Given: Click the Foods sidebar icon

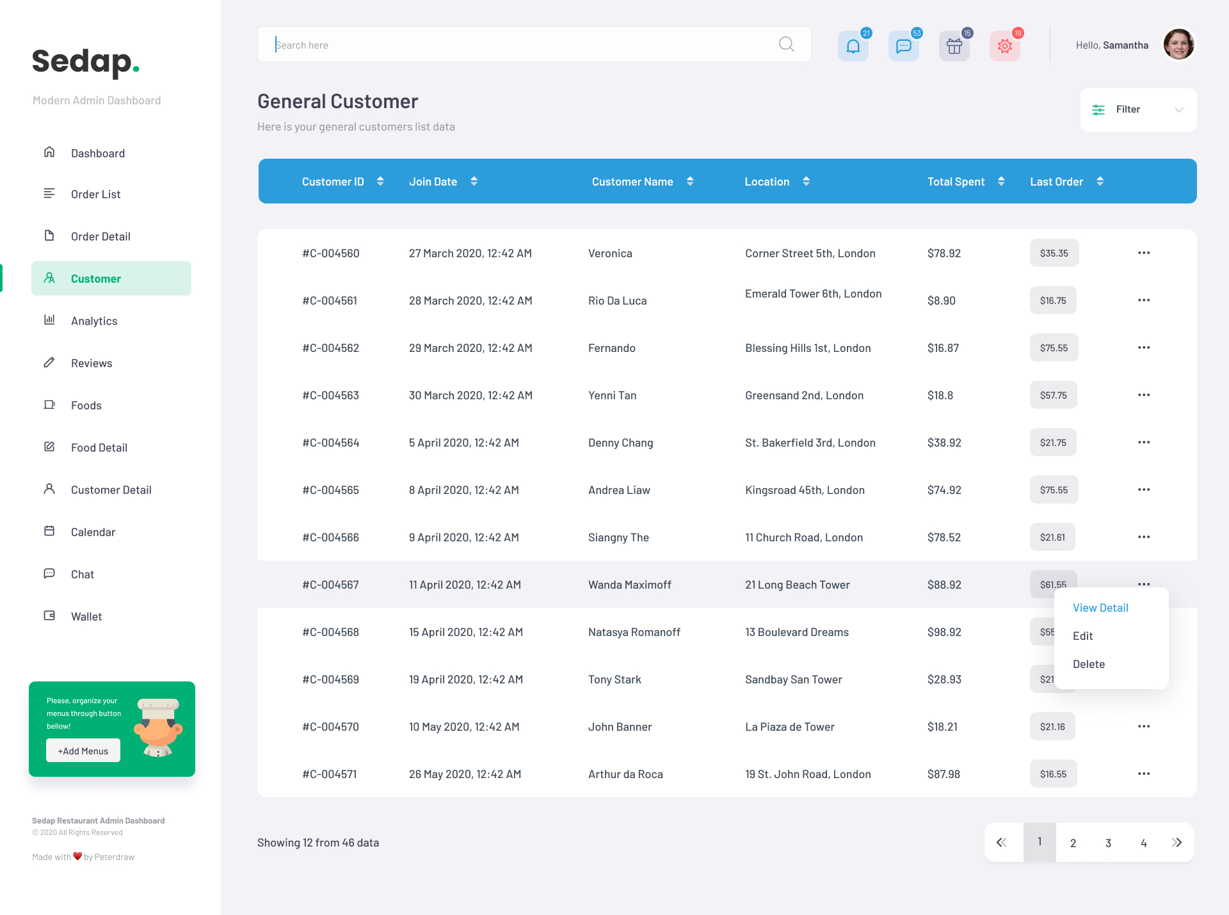Looking at the screenshot, I should point(50,405).
